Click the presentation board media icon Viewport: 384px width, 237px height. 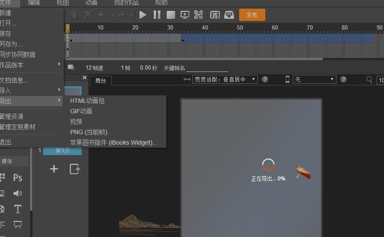click(17, 224)
